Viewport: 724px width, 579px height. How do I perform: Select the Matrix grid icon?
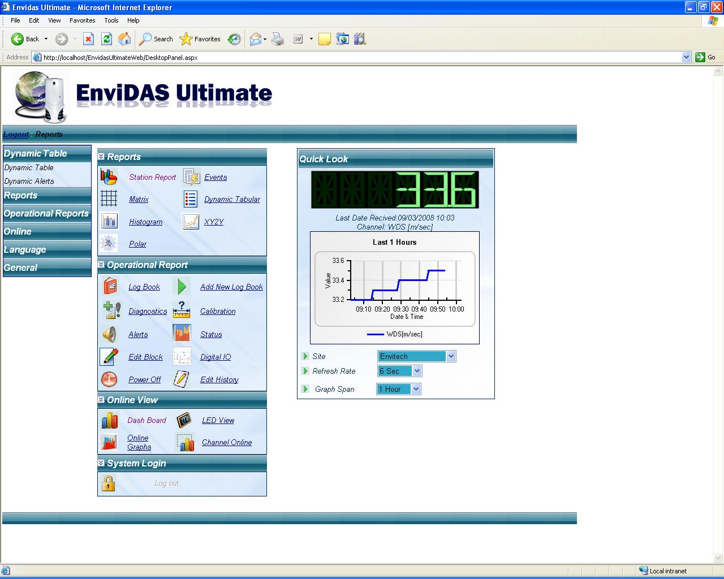(x=109, y=198)
